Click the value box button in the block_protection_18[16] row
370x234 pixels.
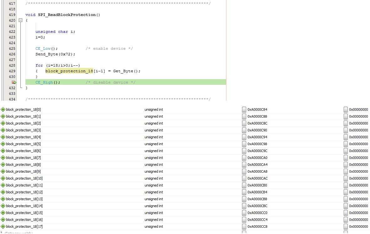point(346,220)
